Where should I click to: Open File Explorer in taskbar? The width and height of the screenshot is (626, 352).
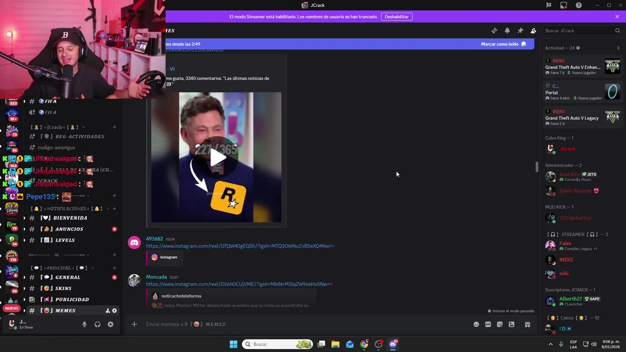pyautogui.click(x=335, y=344)
